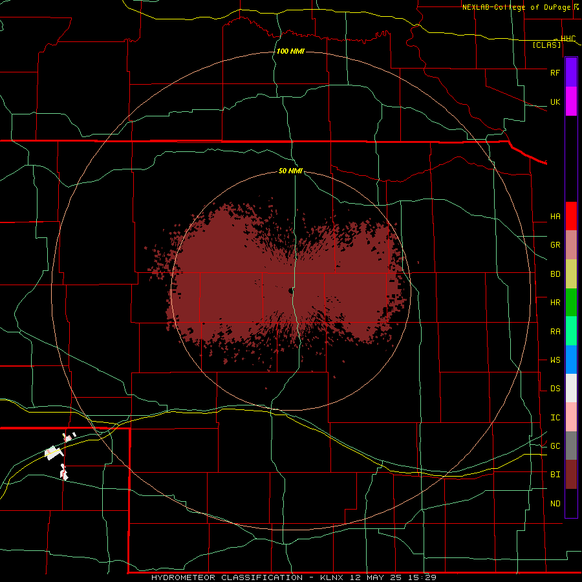
Task: Click the blue WS legend swatch
Action: [571, 360]
